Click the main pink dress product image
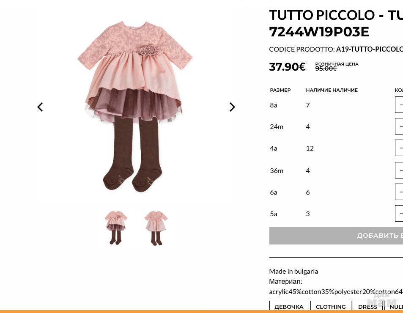Image resolution: width=403 pixels, height=313 pixels. [x=135, y=107]
